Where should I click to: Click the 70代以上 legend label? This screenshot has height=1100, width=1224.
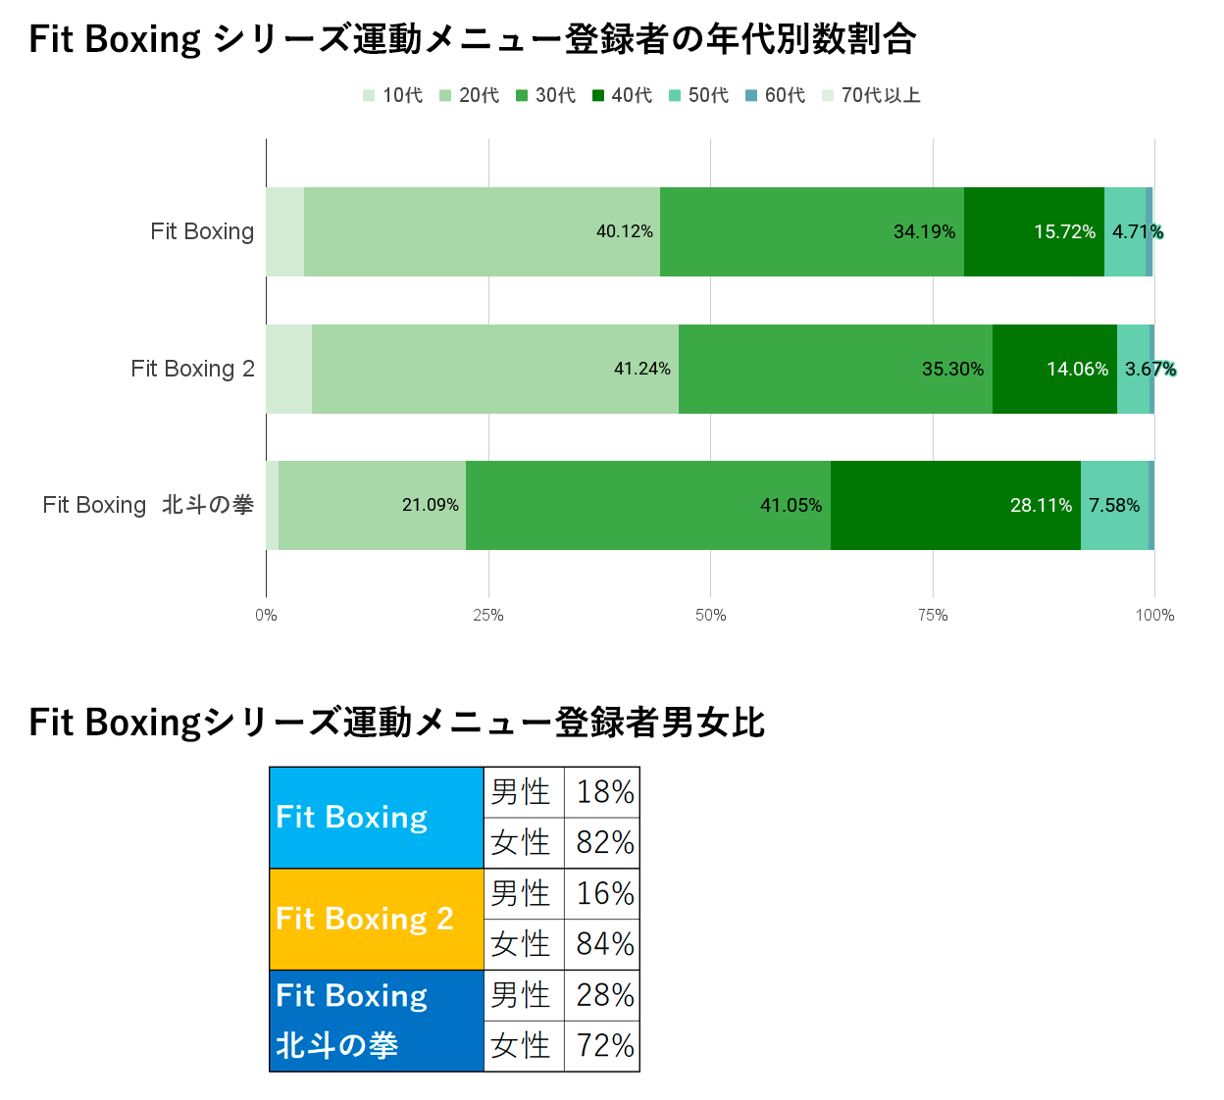881,96
